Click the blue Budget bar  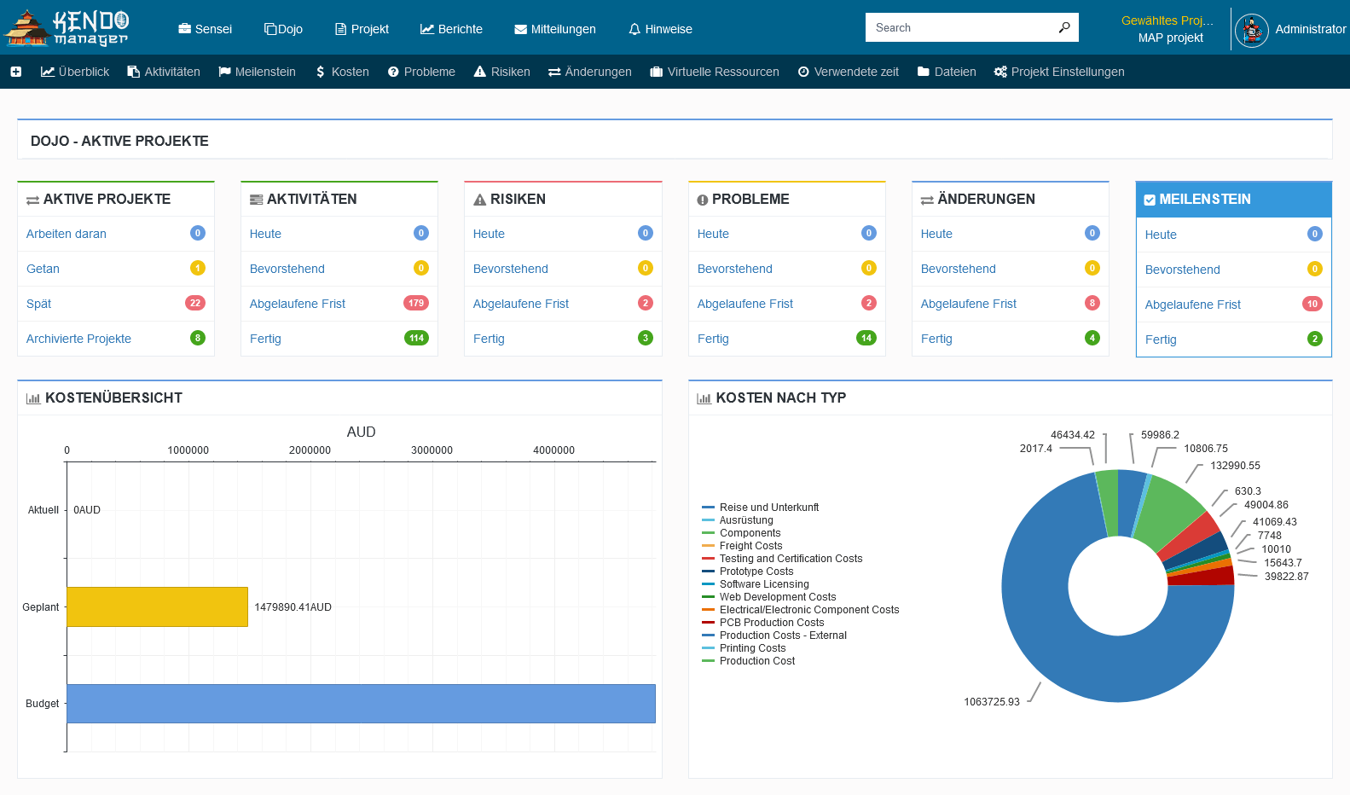click(362, 704)
